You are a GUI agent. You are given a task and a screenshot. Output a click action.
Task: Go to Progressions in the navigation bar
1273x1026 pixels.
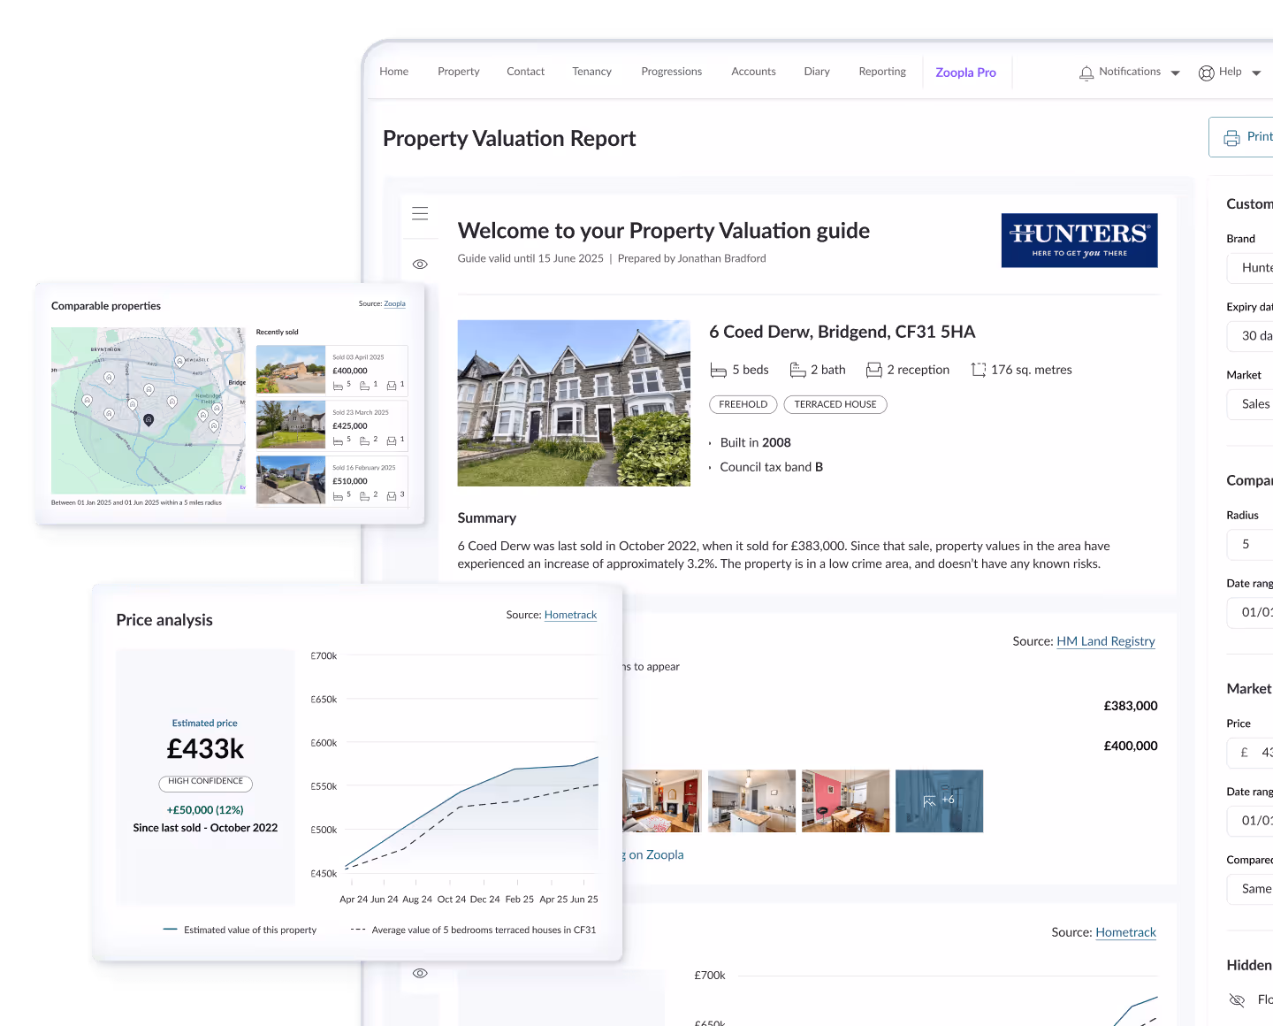pos(671,72)
